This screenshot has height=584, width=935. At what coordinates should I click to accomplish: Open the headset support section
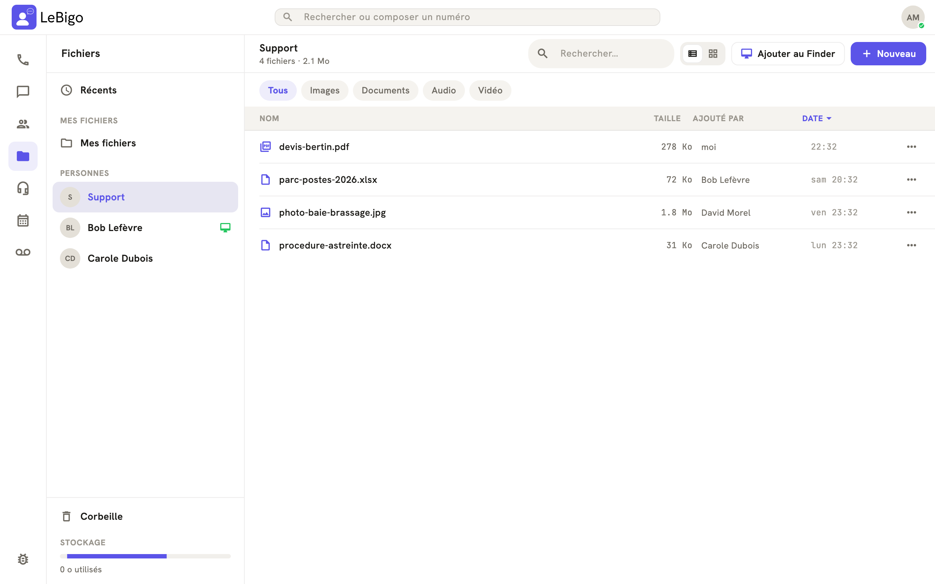coord(23,188)
